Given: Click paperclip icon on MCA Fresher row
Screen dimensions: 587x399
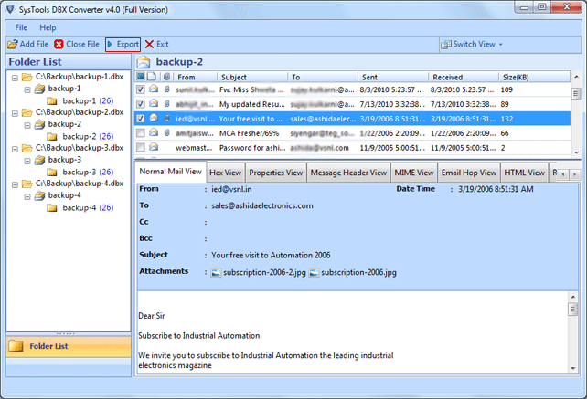Looking at the screenshot, I should (167, 132).
